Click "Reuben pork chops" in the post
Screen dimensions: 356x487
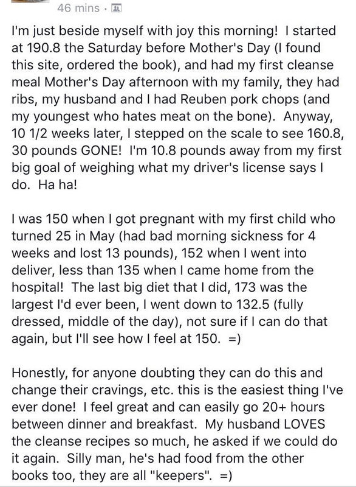[241, 99]
